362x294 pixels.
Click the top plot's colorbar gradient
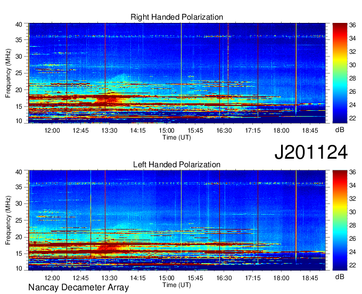pyautogui.click(x=340, y=73)
